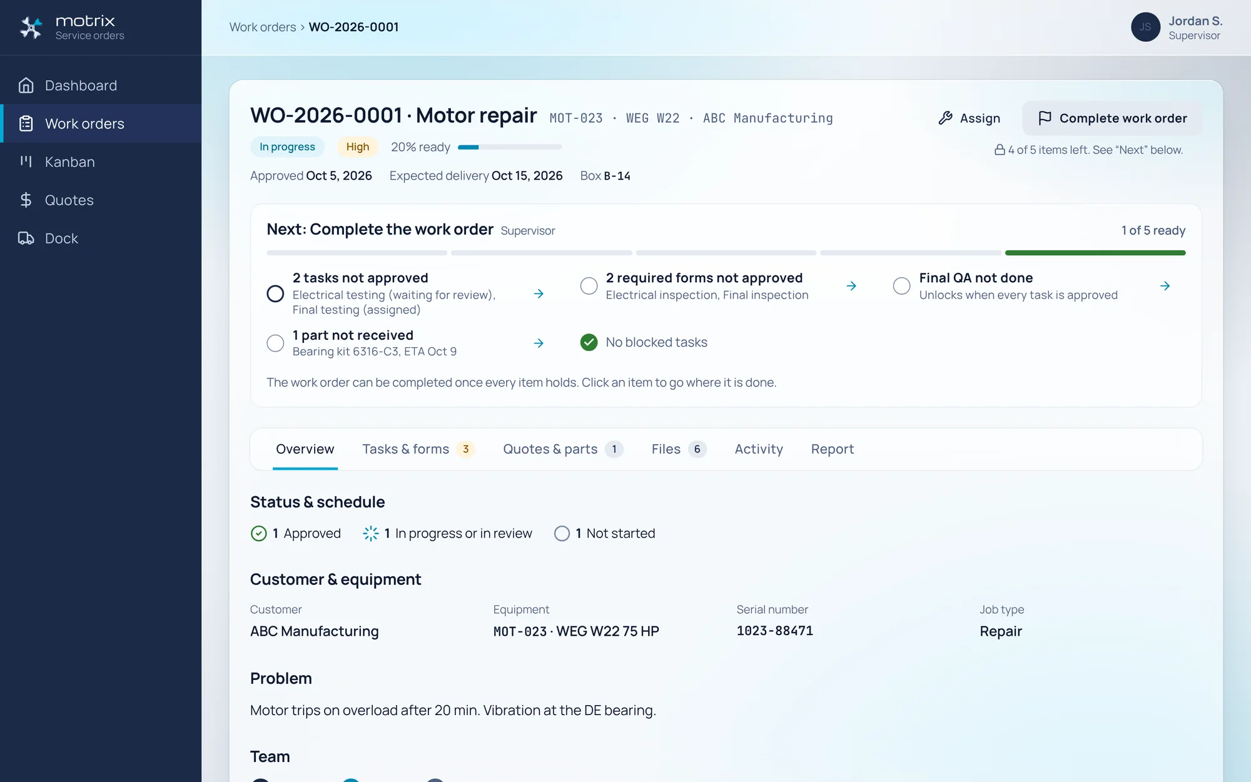Click the Kanban columns icon
The width and height of the screenshot is (1251, 782).
26,161
